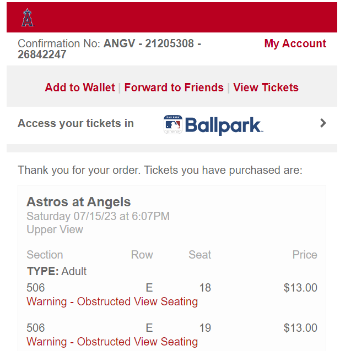Screen dimensions: 340x351
Task: Select seat 19 ticket row
Action: tap(205, 328)
